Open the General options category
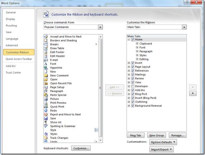The height and width of the screenshot is (155, 205). (x=11, y=12)
